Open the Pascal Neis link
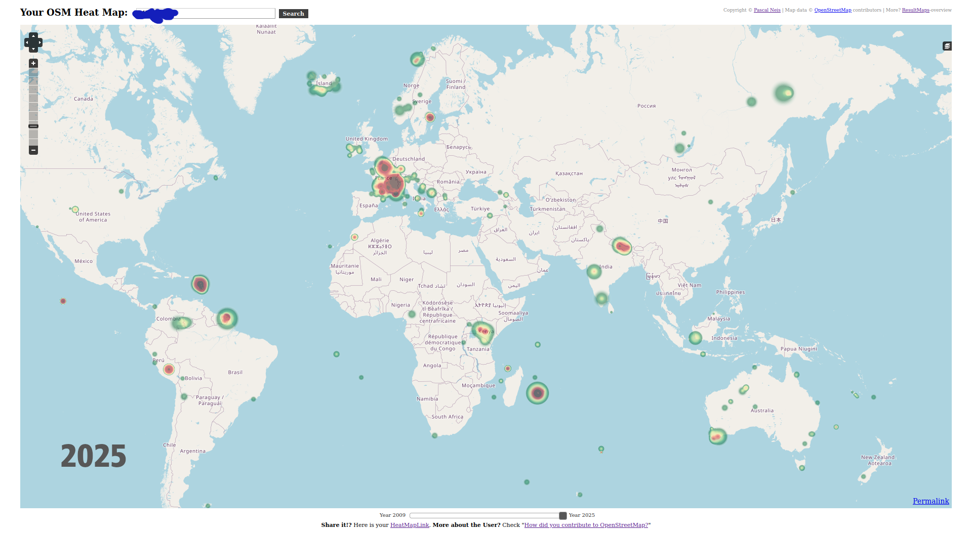This screenshot has width=971, height=533. coord(767,10)
